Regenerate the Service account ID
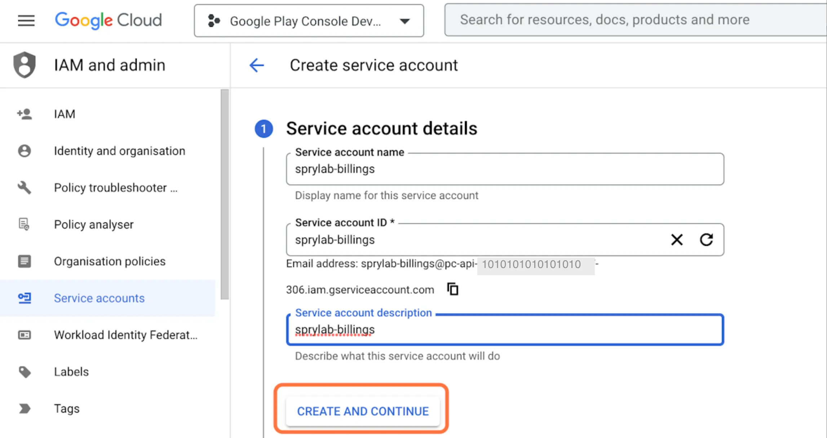 pos(706,240)
